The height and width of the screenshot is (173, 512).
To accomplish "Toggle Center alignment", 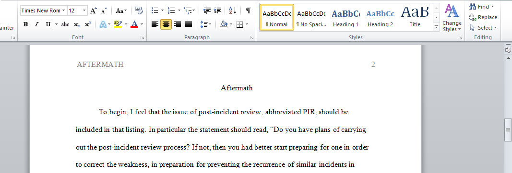I will coord(166,24).
